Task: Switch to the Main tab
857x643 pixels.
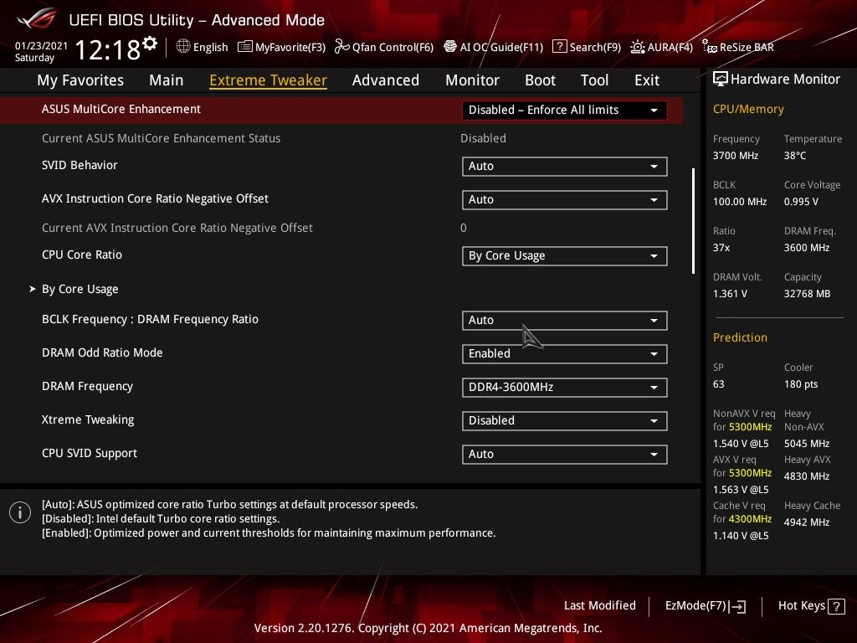Action: [x=167, y=80]
